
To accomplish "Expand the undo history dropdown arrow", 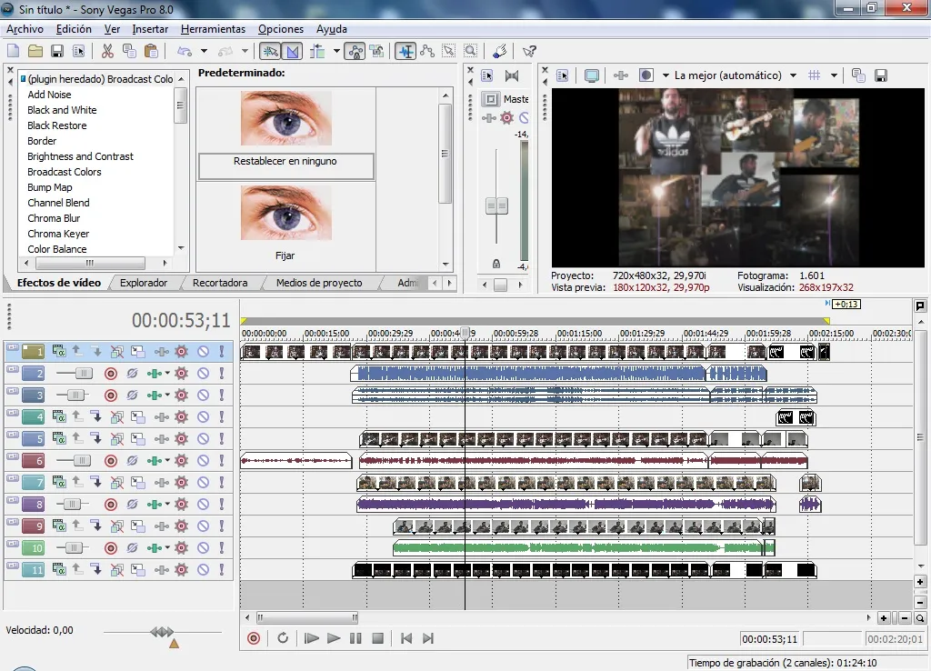I will click(204, 51).
